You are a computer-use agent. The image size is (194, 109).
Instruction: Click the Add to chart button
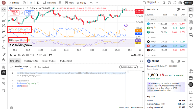coord(41,67)
